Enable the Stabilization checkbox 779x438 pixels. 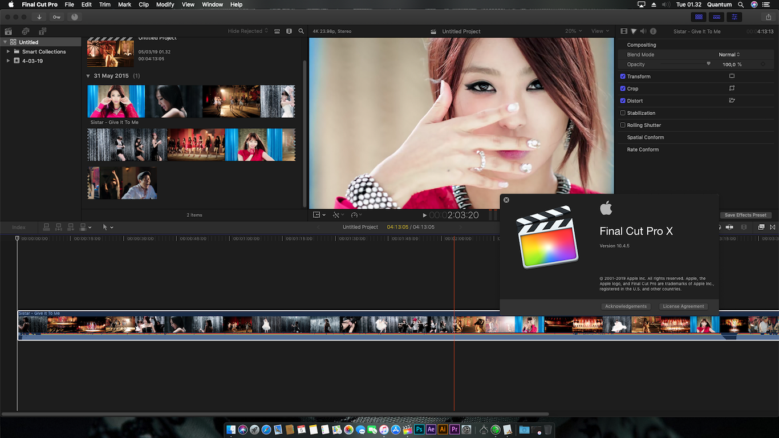[x=623, y=113]
